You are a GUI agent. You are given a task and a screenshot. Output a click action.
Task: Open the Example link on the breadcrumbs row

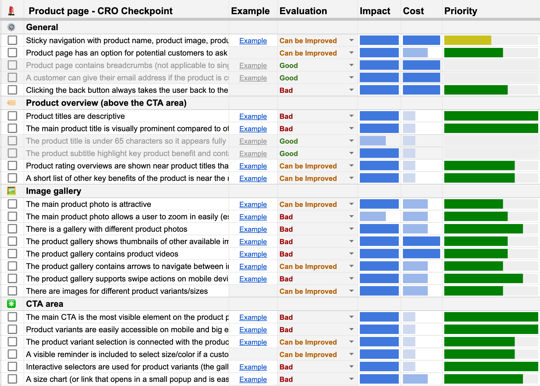pos(253,65)
